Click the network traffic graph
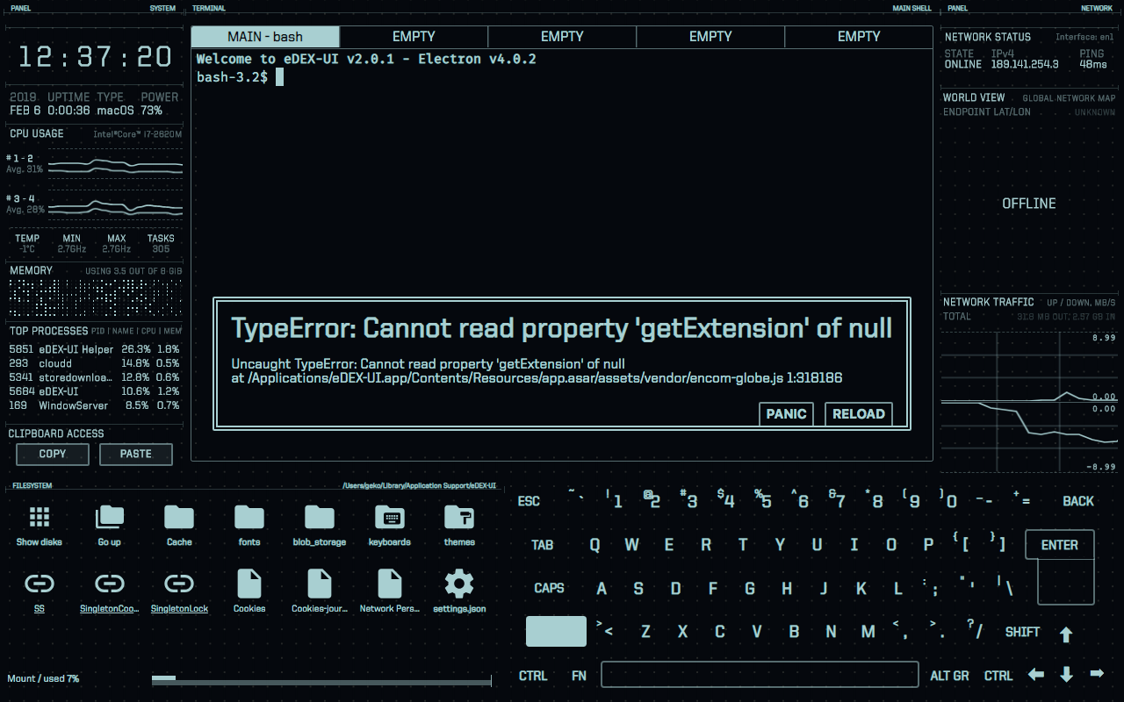This screenshot has height=702, width=1124. pyautogui.click(x=1029, y=404)
